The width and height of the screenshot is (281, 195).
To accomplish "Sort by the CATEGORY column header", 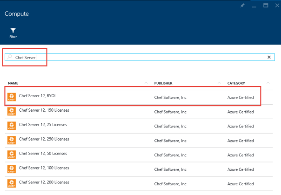I will point(237,83).
